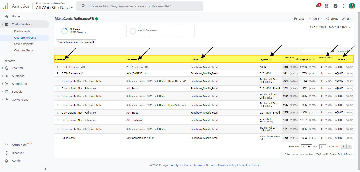Sort by Transactions column header
Viewport: 360px width, 172px height.
[325, 57]
